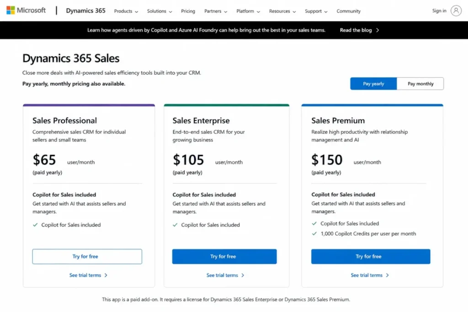This screenshot has width=468, height=312.
Task: Try Sales Professional for free
Action: (x=87, y=257)
